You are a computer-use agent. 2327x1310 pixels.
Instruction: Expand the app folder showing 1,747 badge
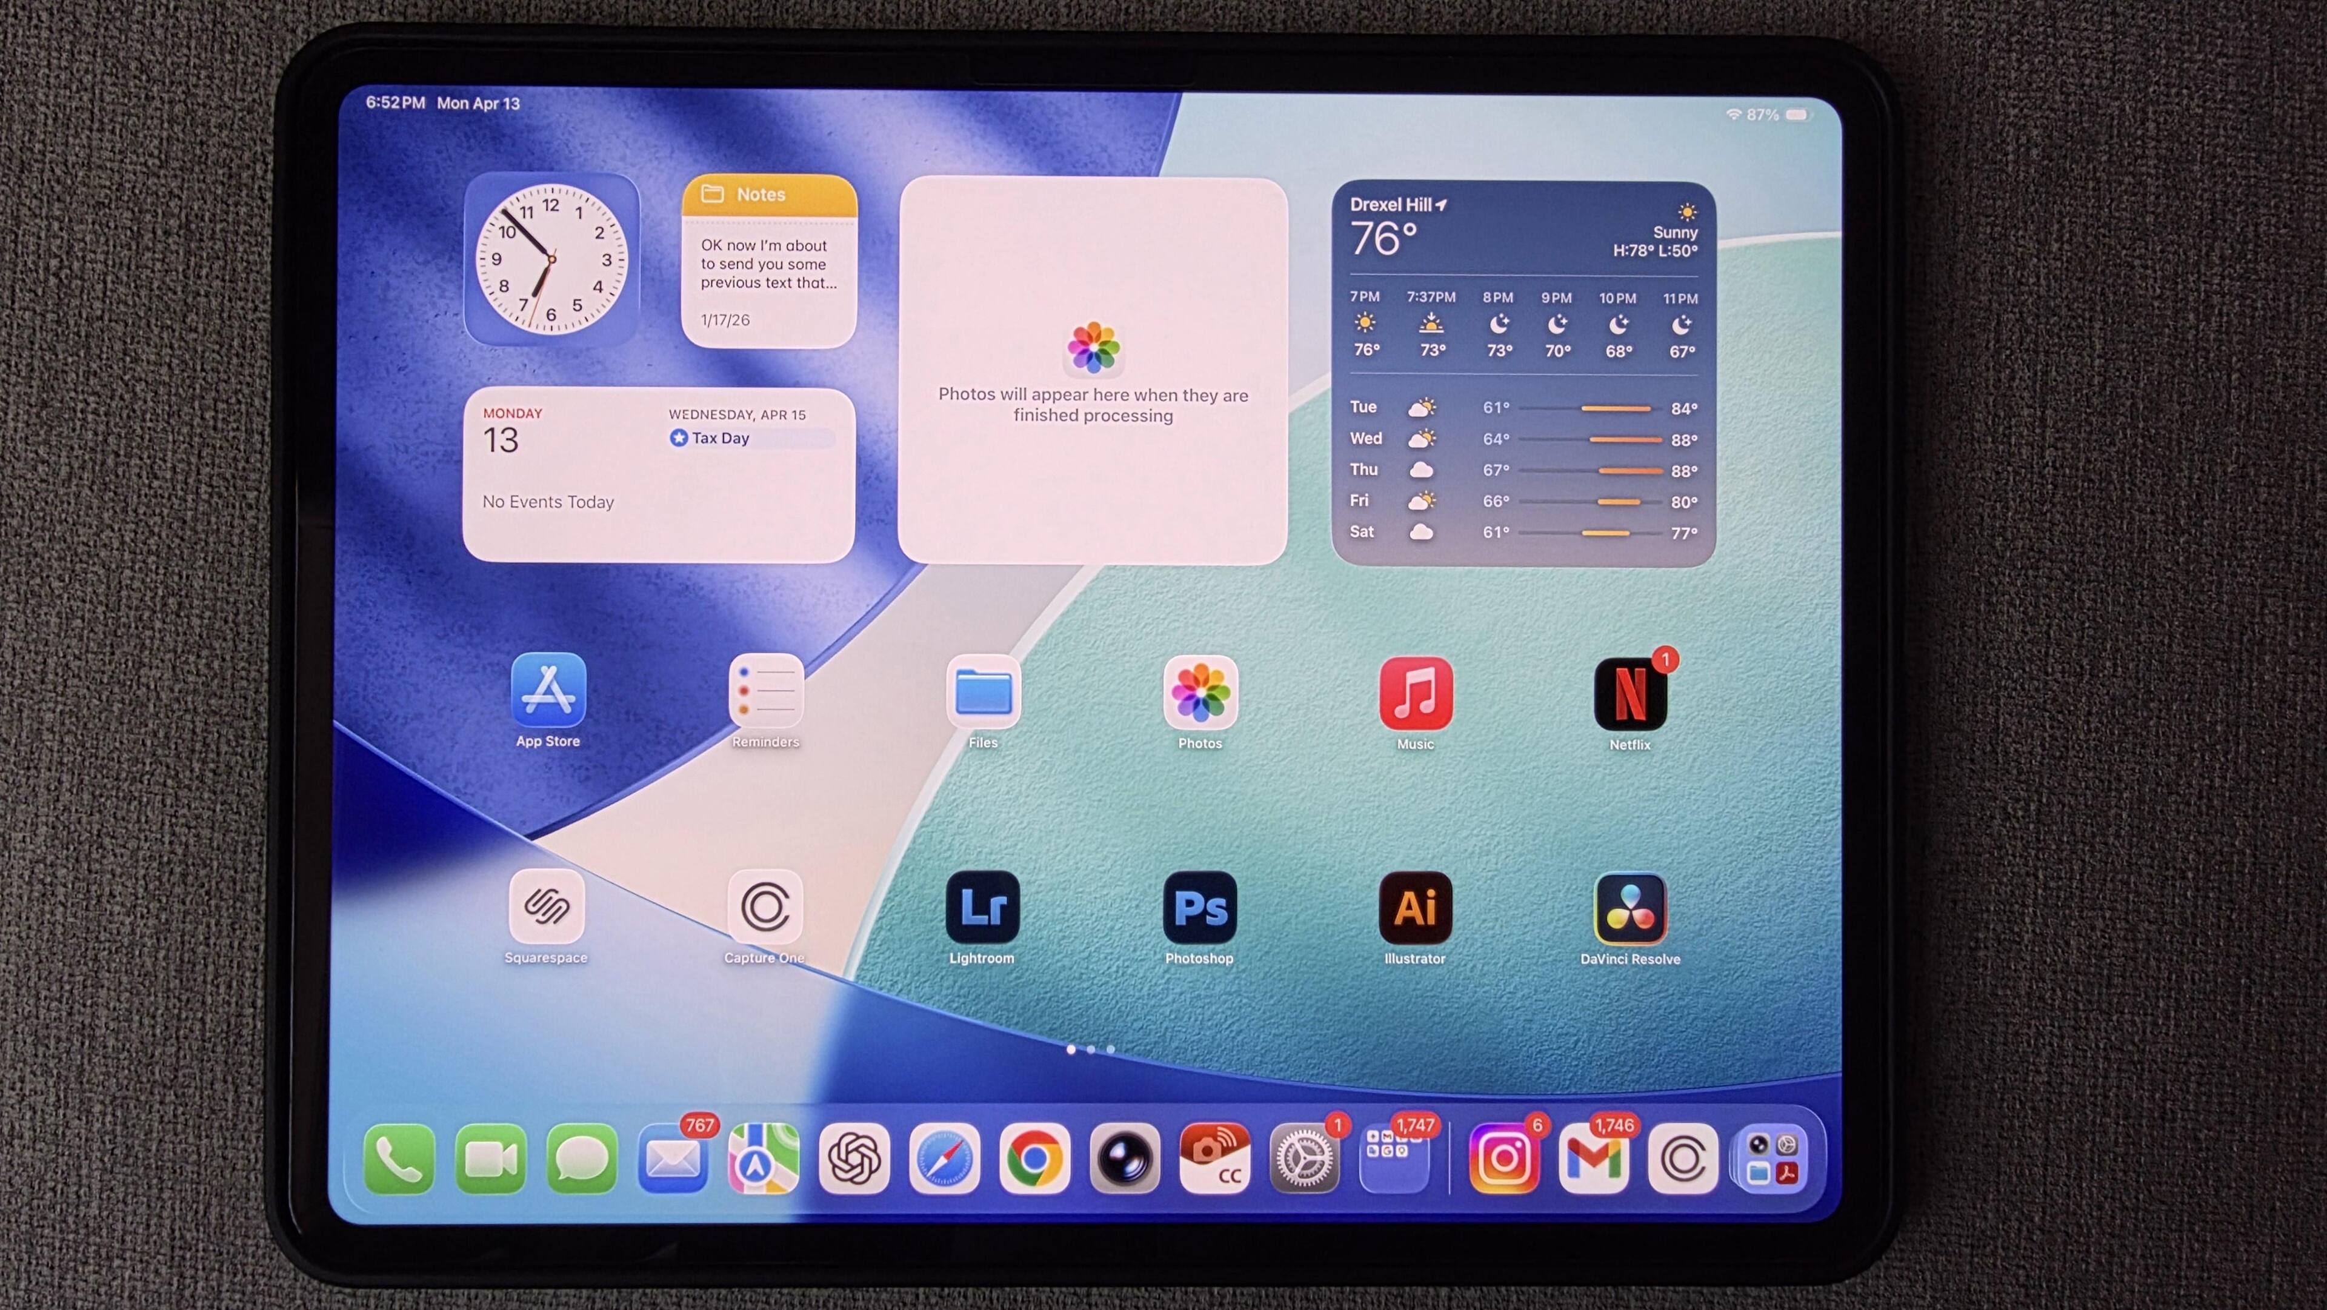tap(1394, 1159)
